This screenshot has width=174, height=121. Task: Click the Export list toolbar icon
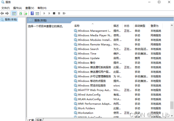coord(26,14)
